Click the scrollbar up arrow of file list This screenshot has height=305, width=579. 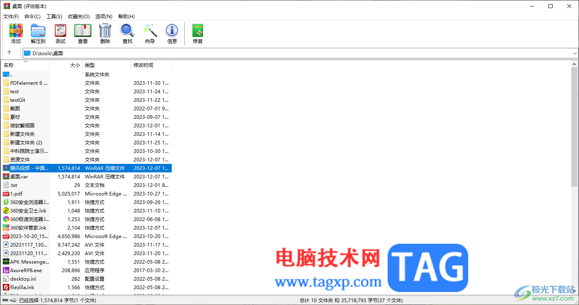575,64
